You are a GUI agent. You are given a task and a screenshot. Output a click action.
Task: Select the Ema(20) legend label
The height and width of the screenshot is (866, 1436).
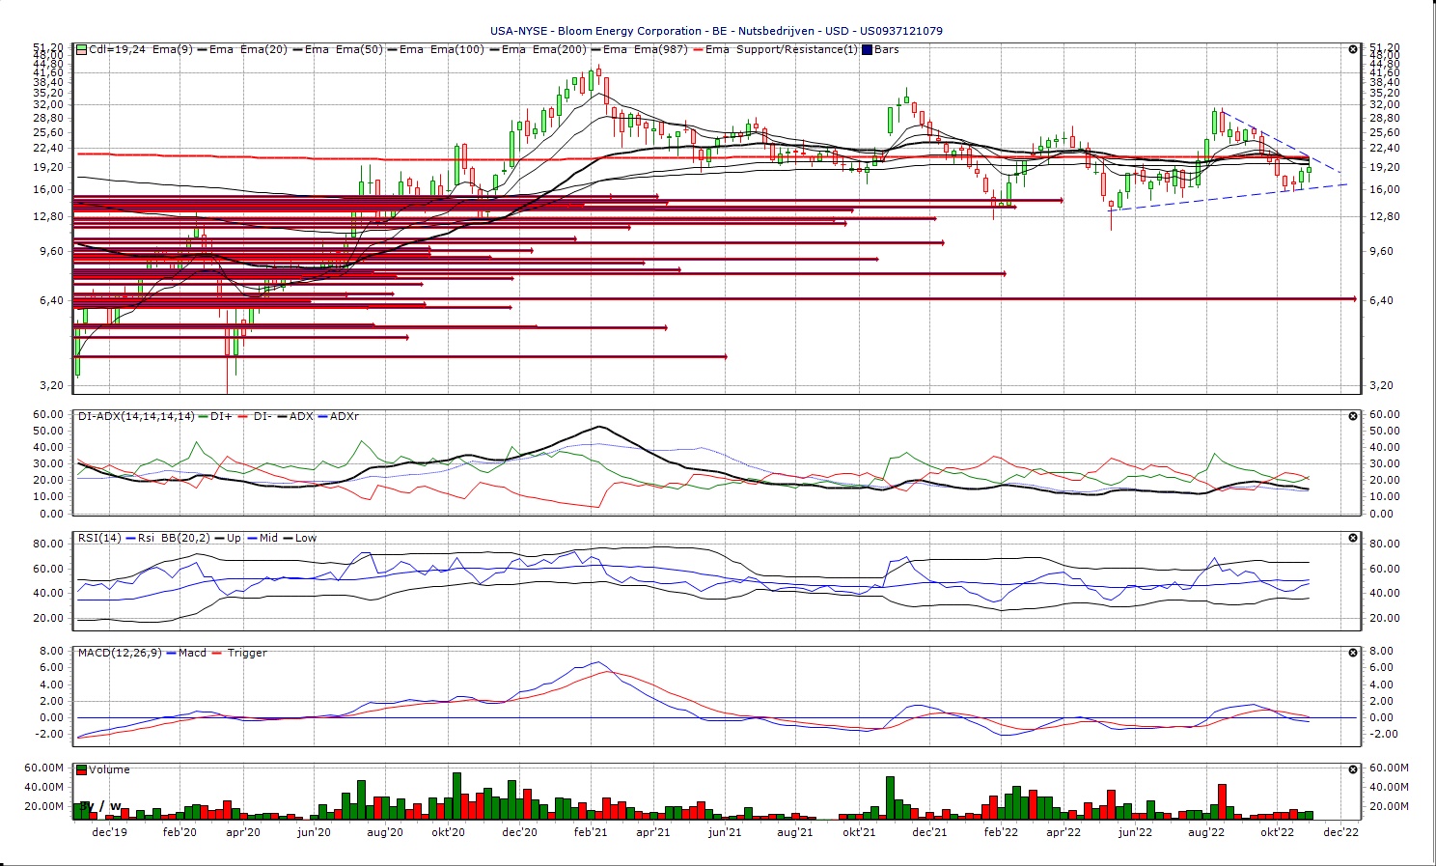tap(263, 49)
